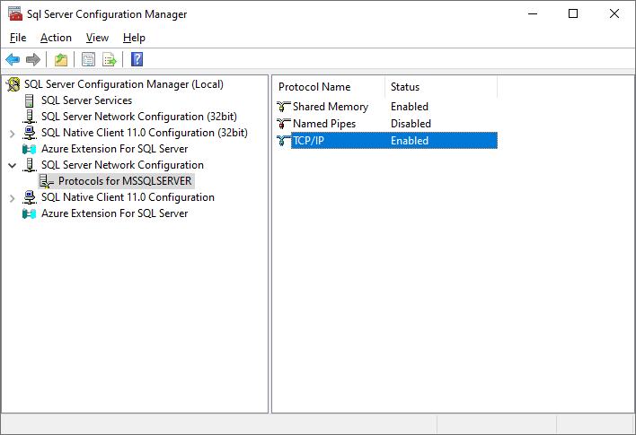
Task: Select the Named Pipes protocol row
Action: 387,124
